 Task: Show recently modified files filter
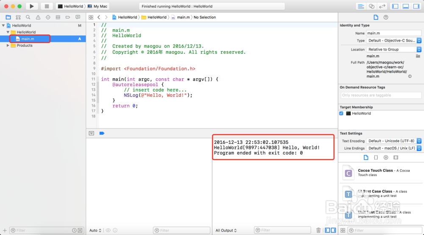point(74,230)
